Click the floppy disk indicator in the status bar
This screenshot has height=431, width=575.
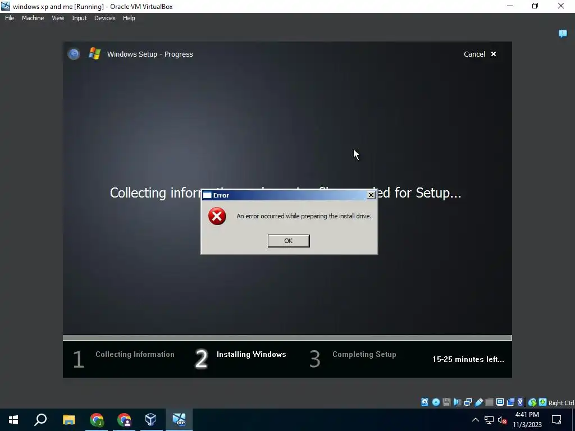446,402
